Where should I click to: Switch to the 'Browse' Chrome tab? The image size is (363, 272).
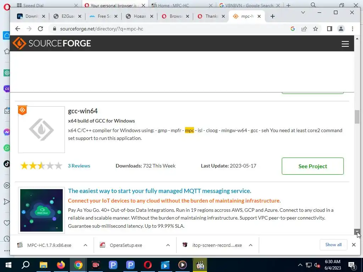[175, 16]
